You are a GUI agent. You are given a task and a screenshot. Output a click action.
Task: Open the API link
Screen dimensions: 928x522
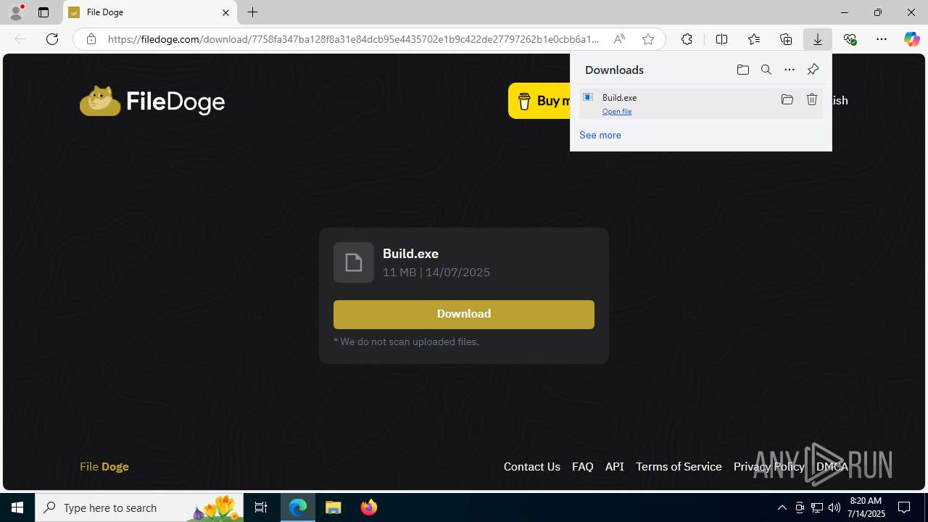click(x=615, y=467)
